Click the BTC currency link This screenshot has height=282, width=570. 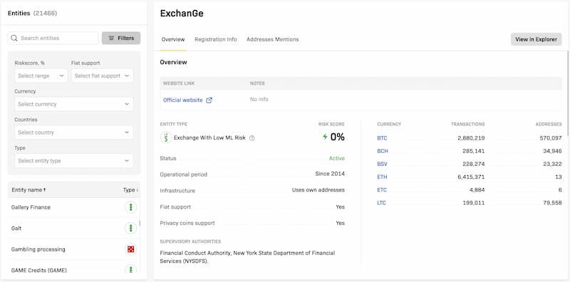[x=382, y=138]
